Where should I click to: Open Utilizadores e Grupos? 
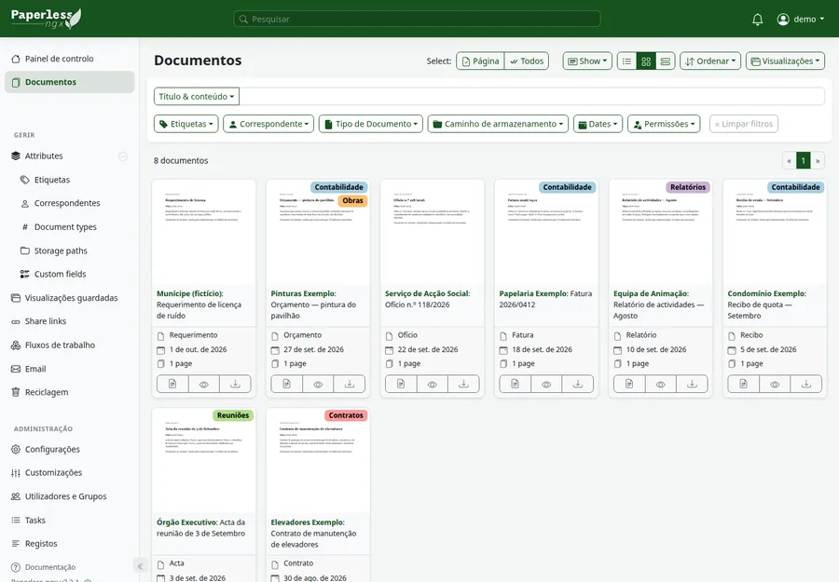pos(70,496)
